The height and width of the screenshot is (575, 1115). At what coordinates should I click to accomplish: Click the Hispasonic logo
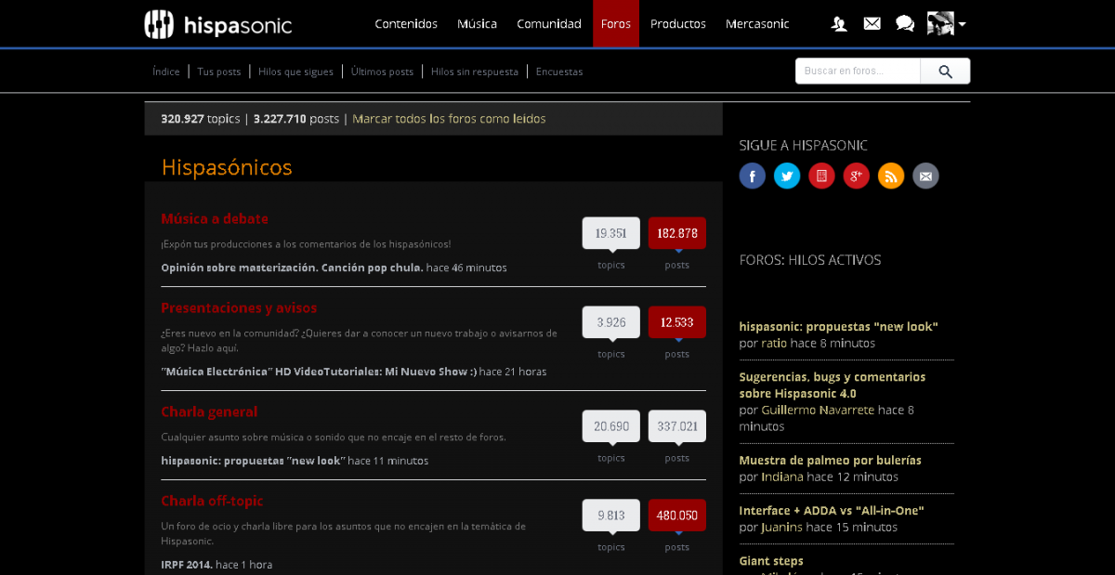218,24
